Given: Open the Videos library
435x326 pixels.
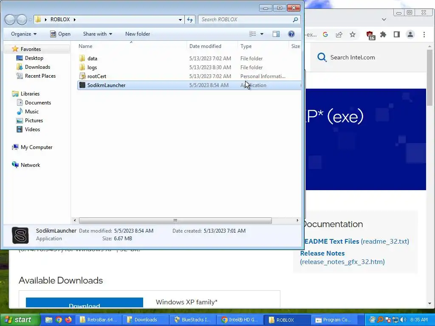Looking at the screenshot, I should (32, 129).
